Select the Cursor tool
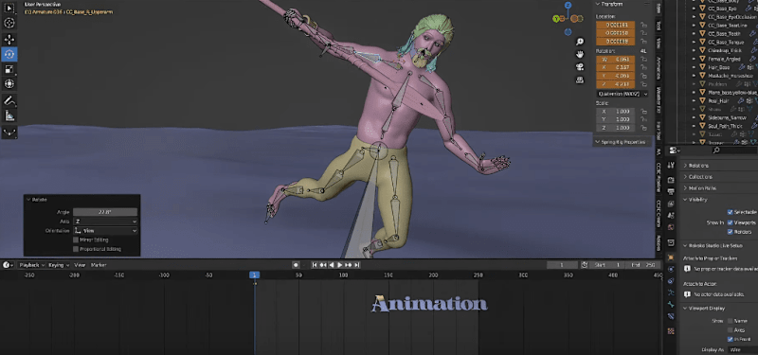758x355 pixels. 9,23
